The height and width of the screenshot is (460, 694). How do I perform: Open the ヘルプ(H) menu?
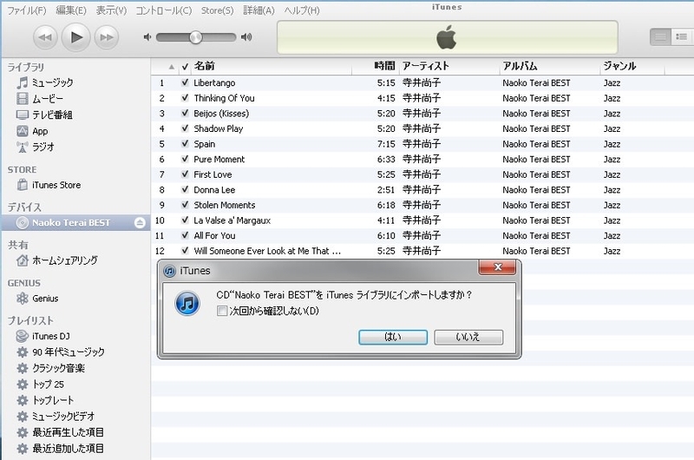[301, 10]
